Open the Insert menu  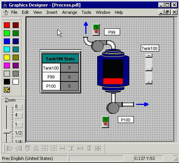(x=52, y=12)
